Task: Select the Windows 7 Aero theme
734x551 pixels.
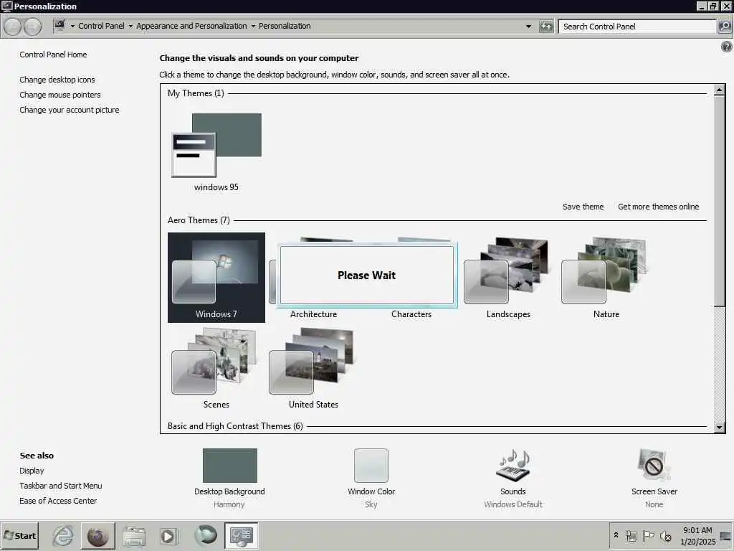Action: pyautogui.click(x=216, y=278)
